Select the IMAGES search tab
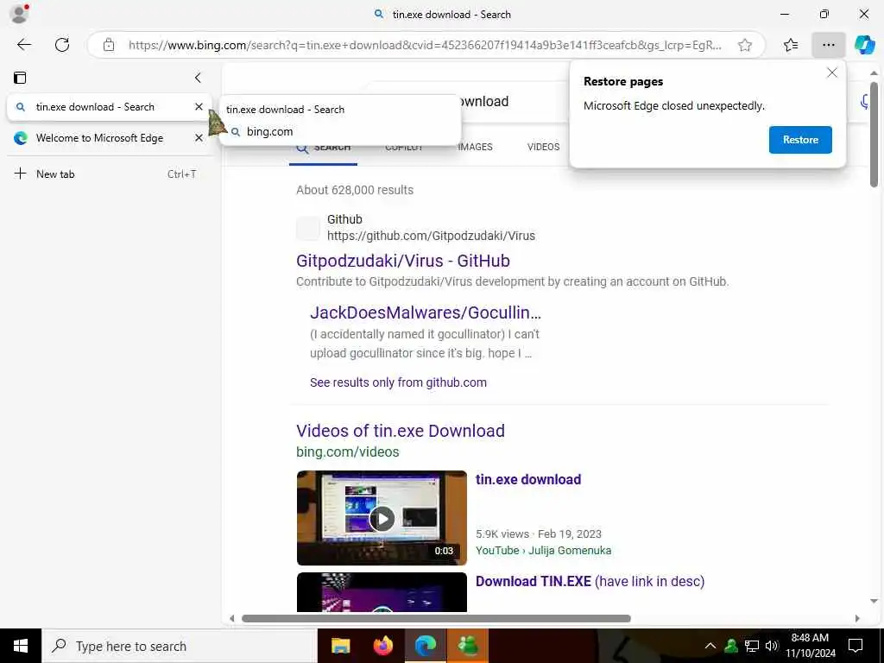 point(475,147)
